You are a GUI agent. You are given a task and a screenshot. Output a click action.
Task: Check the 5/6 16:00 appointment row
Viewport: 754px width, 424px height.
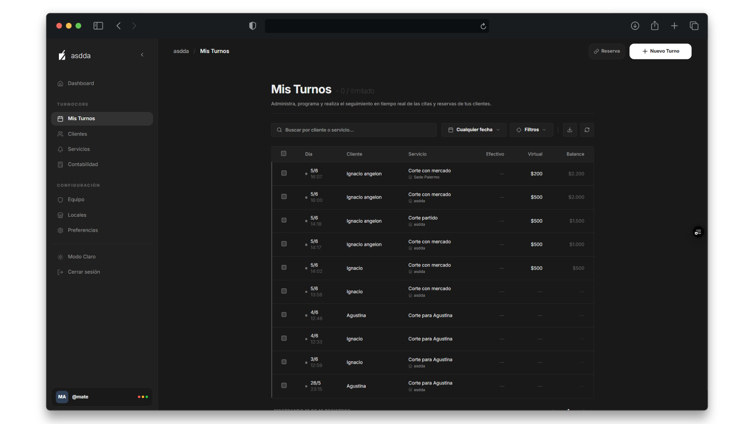pos(284,197)
